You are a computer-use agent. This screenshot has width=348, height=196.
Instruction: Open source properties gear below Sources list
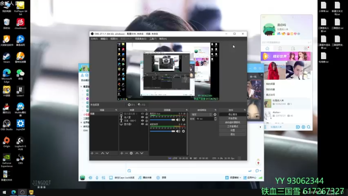131,153
